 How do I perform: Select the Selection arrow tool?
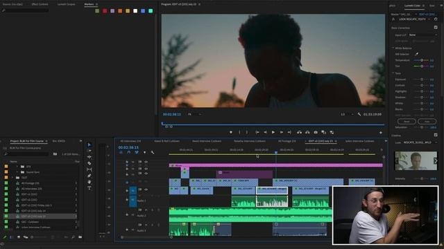[89, 145]
